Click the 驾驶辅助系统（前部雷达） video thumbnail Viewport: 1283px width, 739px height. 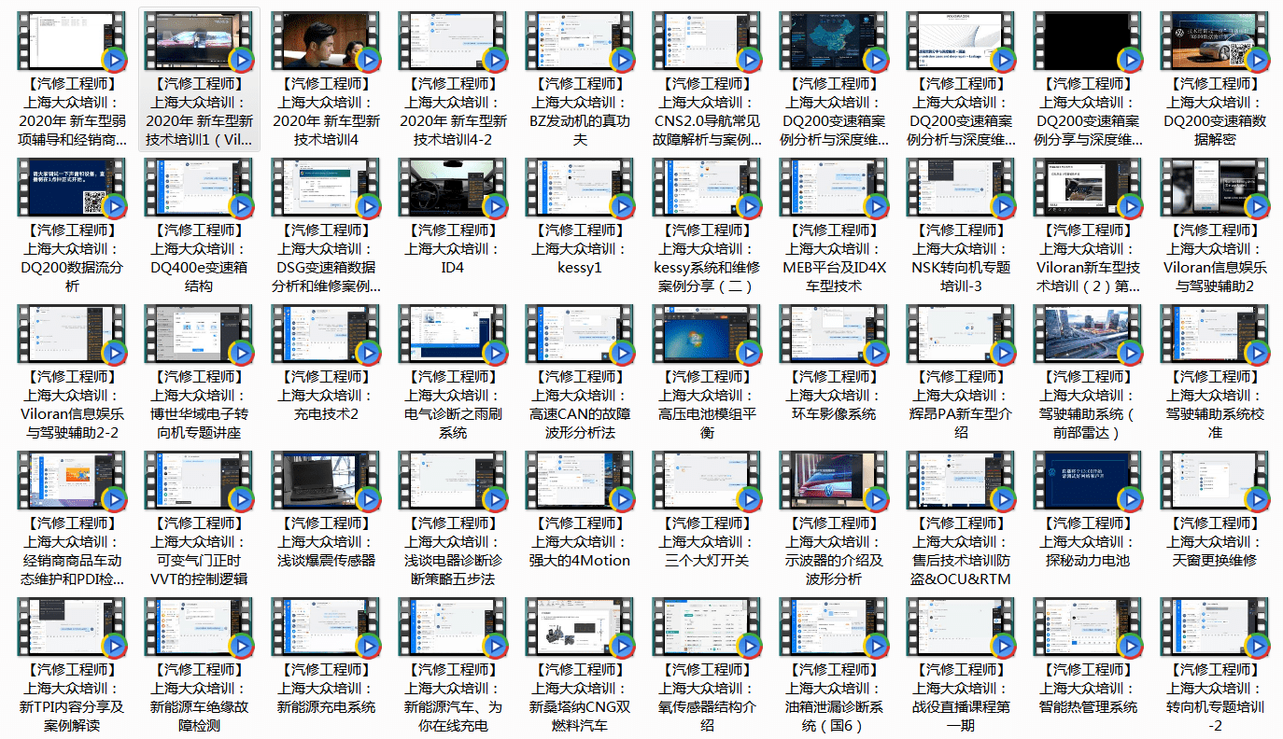(1087, 335)
